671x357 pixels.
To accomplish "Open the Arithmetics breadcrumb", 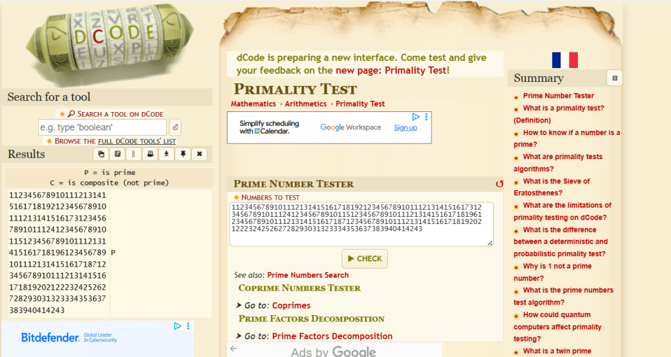I will [305, 104].
